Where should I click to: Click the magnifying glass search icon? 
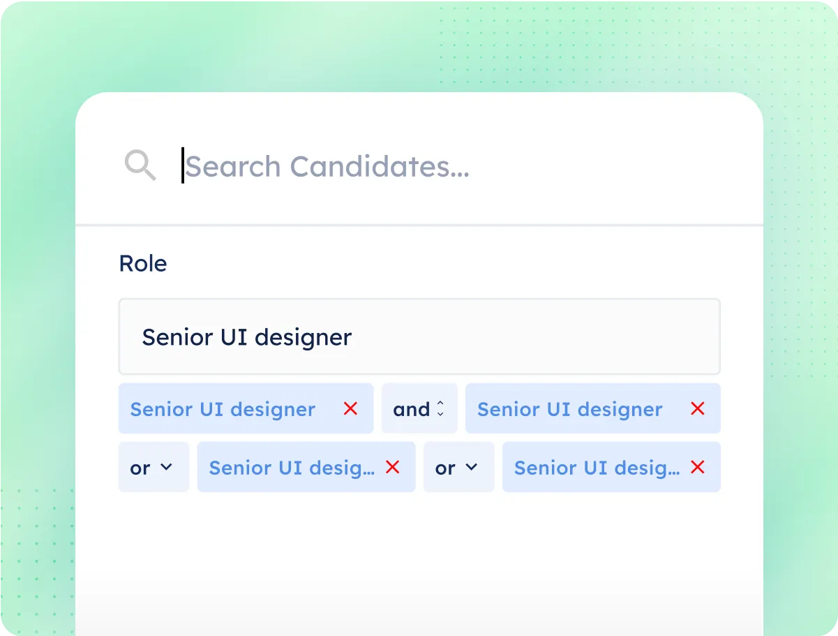click(x=140, y=166)
